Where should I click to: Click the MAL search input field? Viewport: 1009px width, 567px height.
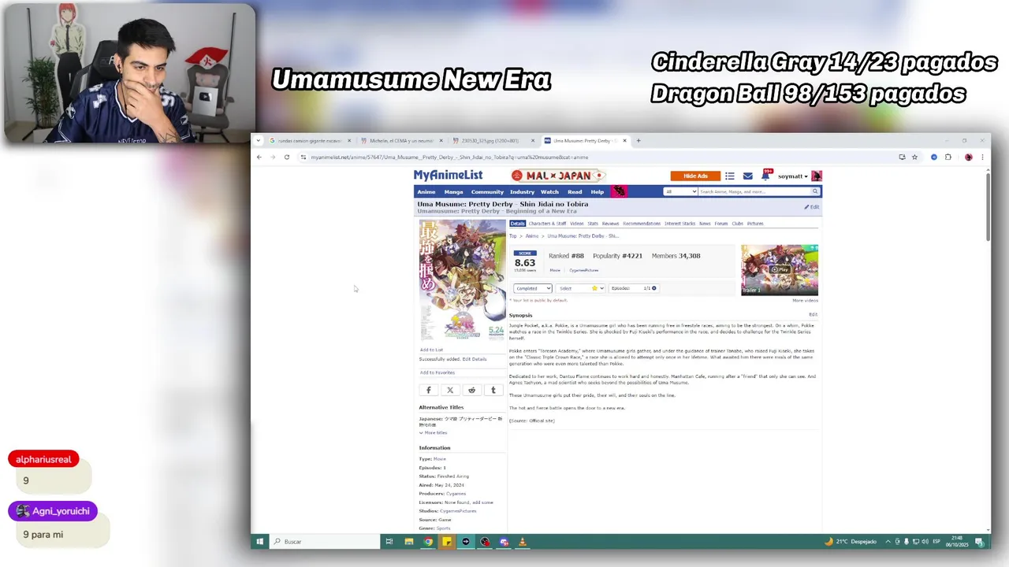[754, 191]
